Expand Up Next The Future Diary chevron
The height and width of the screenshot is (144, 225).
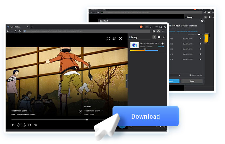102,111
